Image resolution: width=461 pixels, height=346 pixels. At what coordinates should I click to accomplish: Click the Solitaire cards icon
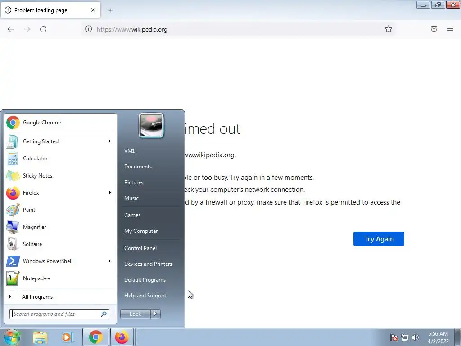(12, 244)
